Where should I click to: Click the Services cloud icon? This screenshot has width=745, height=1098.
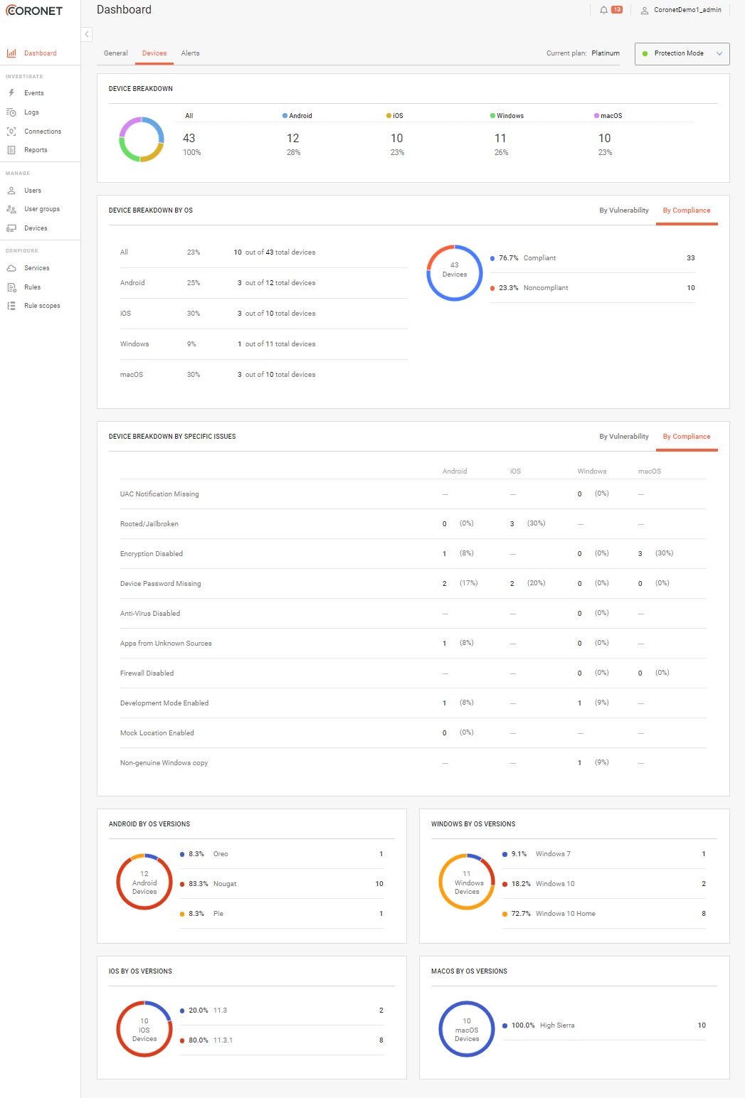[x=11, y=268]
